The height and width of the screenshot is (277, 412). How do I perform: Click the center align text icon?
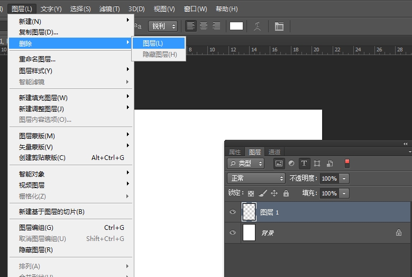tap(204, 26)
